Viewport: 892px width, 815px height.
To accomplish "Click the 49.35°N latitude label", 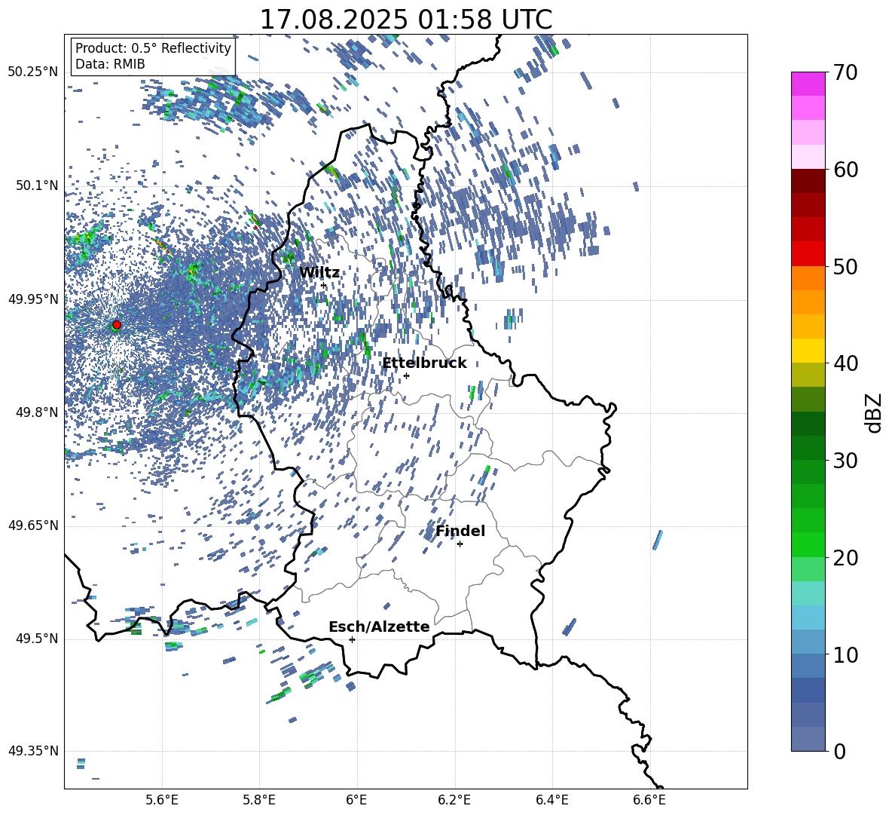I will 33,751.
